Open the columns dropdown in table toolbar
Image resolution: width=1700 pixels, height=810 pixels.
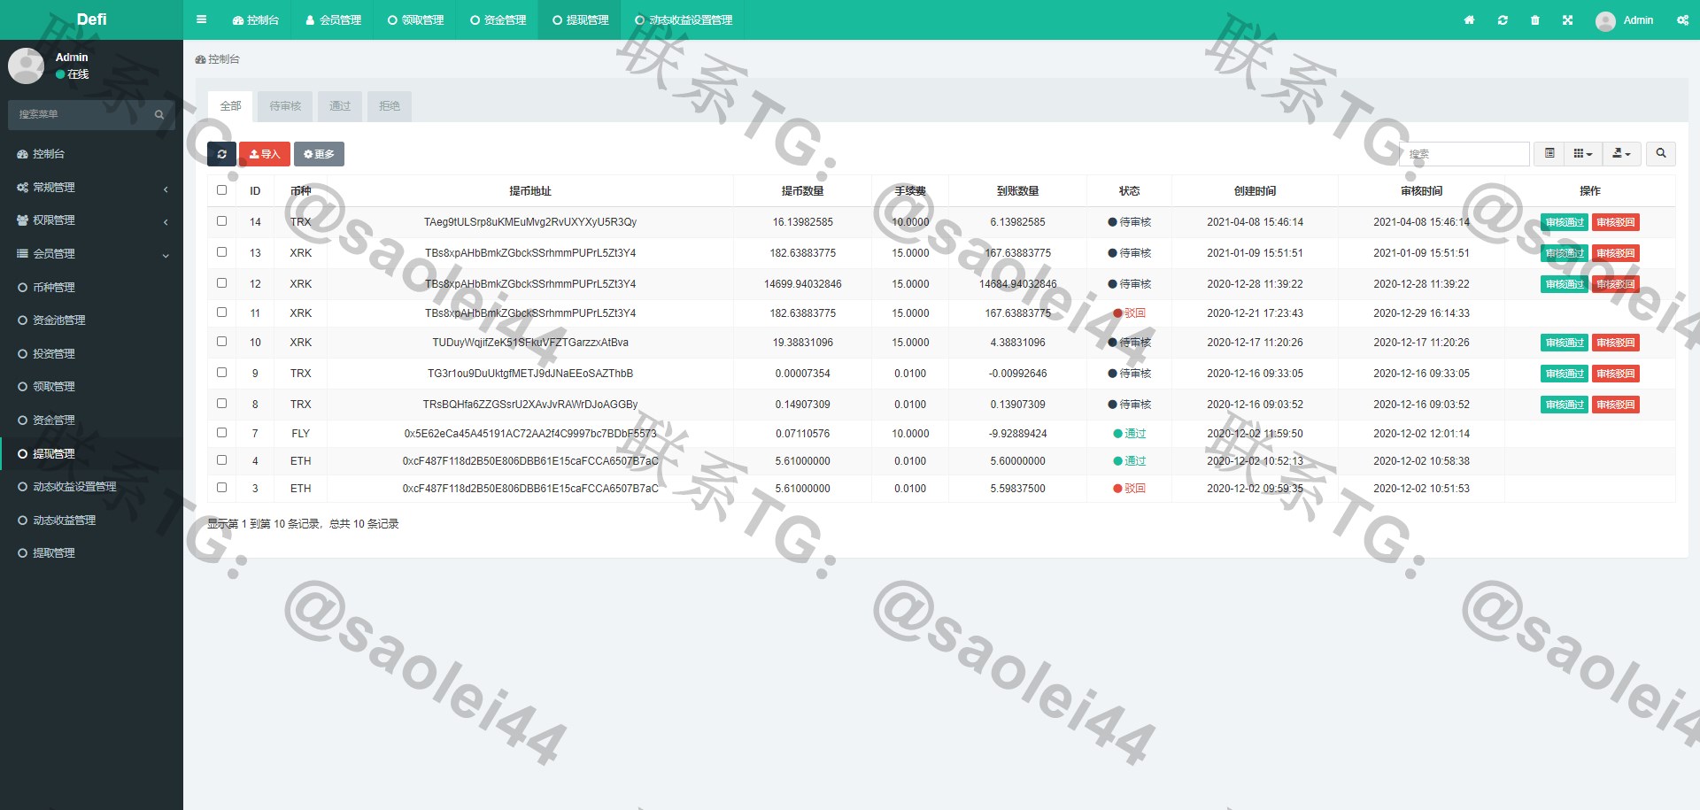[1583, 153]
